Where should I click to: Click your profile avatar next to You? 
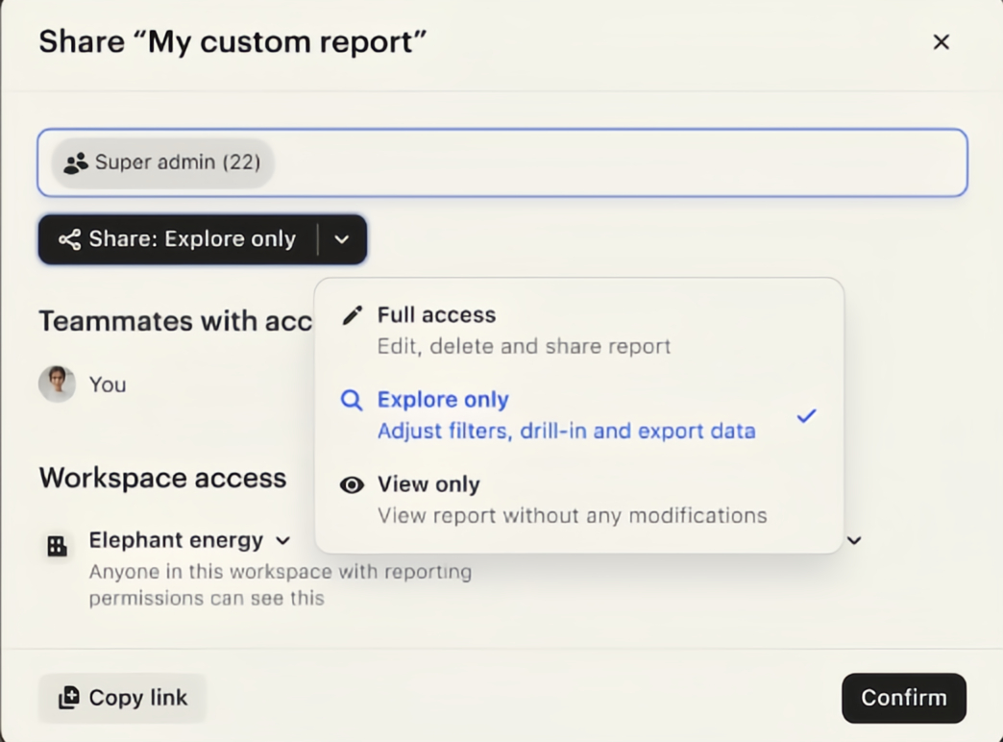click(57, 384)
